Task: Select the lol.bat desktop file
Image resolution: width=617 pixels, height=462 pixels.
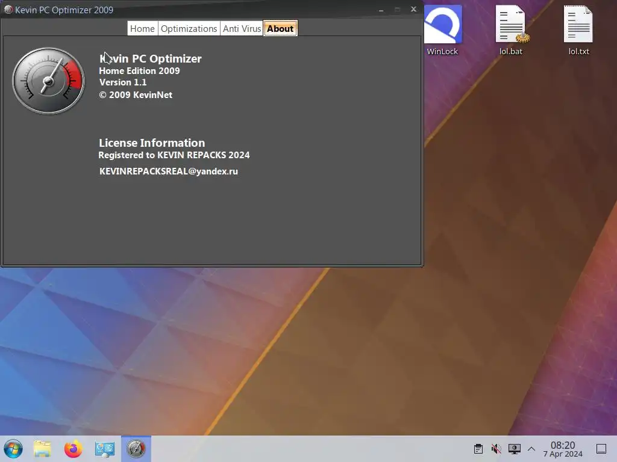Action: coord(511,31)
